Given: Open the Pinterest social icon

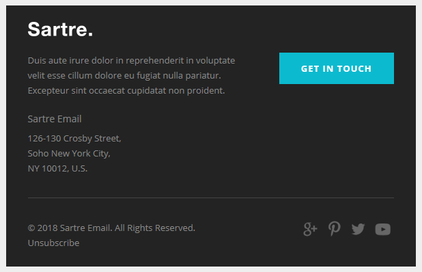Looking at the screenshot, I should tap(335, 229).
